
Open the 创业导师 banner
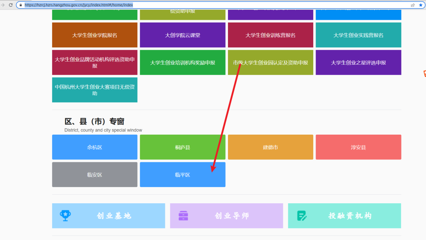coord(226,216)
